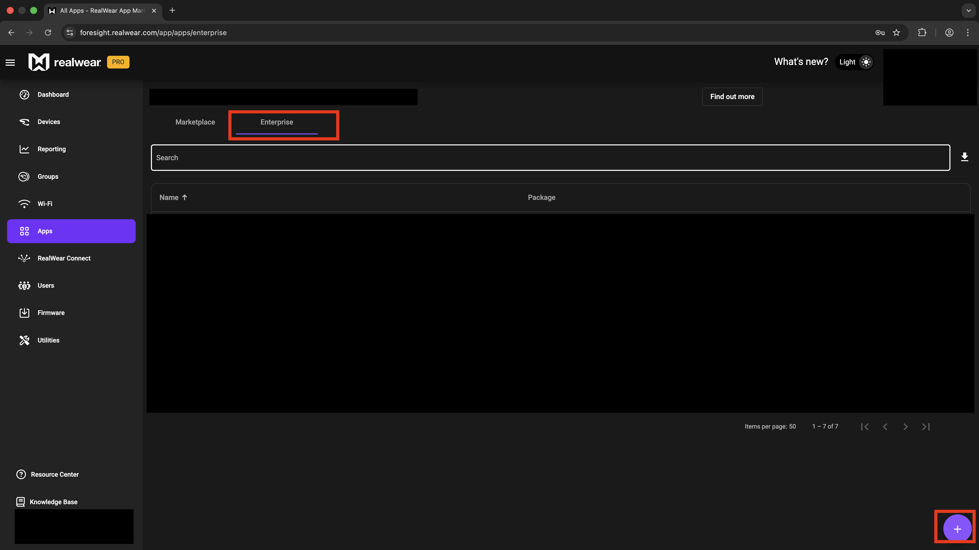Open the Knowledge Base link

[47, 502]
